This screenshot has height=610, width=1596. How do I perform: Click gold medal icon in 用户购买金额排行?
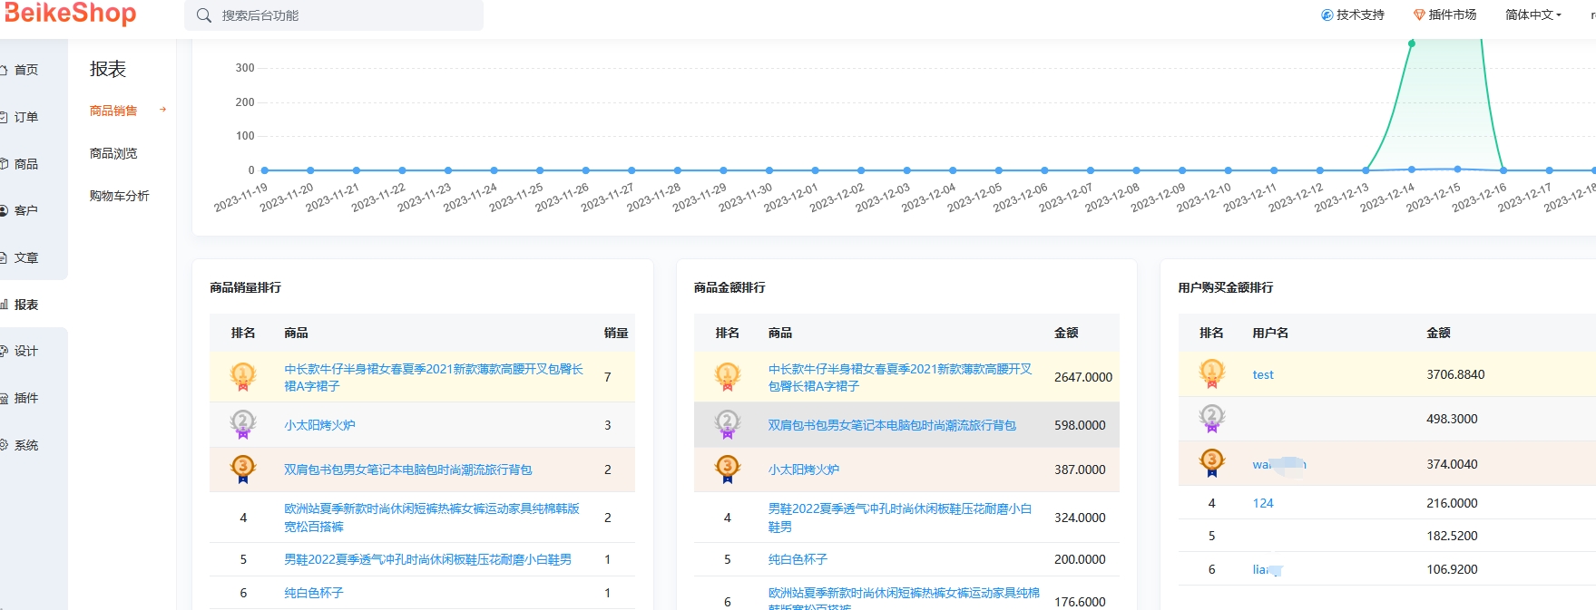click(x=1212, y=373)
